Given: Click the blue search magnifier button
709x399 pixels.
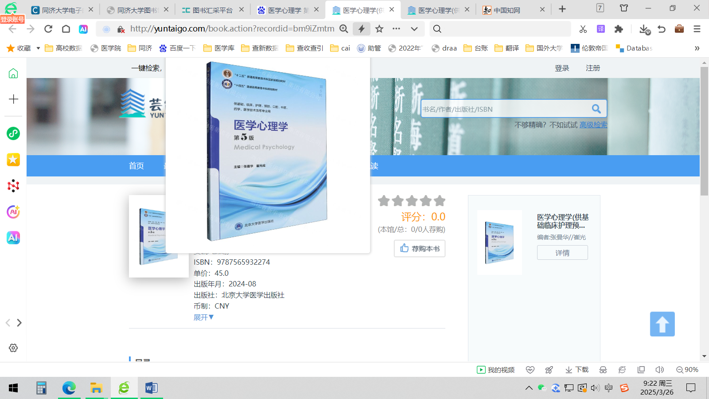Looking at the screenshot, I should pyautogui.click(x=596, y=109).
